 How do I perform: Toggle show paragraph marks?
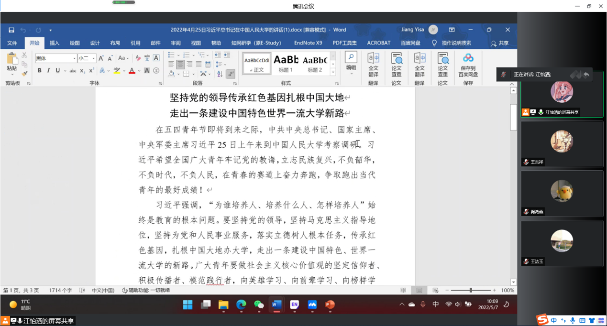[231, 74]
